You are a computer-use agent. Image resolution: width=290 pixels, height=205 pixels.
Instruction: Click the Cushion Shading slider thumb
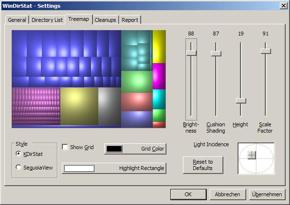(216, 53)
